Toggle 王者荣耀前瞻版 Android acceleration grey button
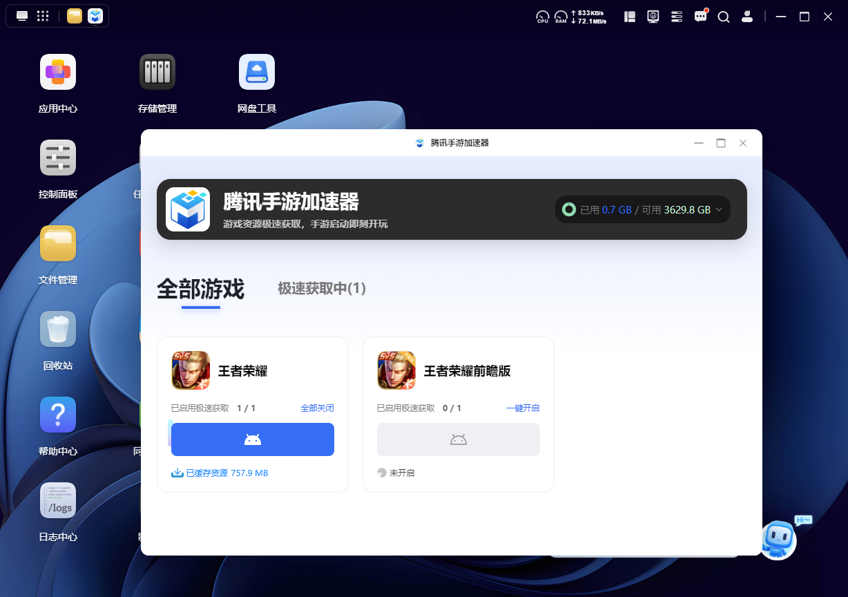This screenshot has width=848, height=597. tap(459, 439)
